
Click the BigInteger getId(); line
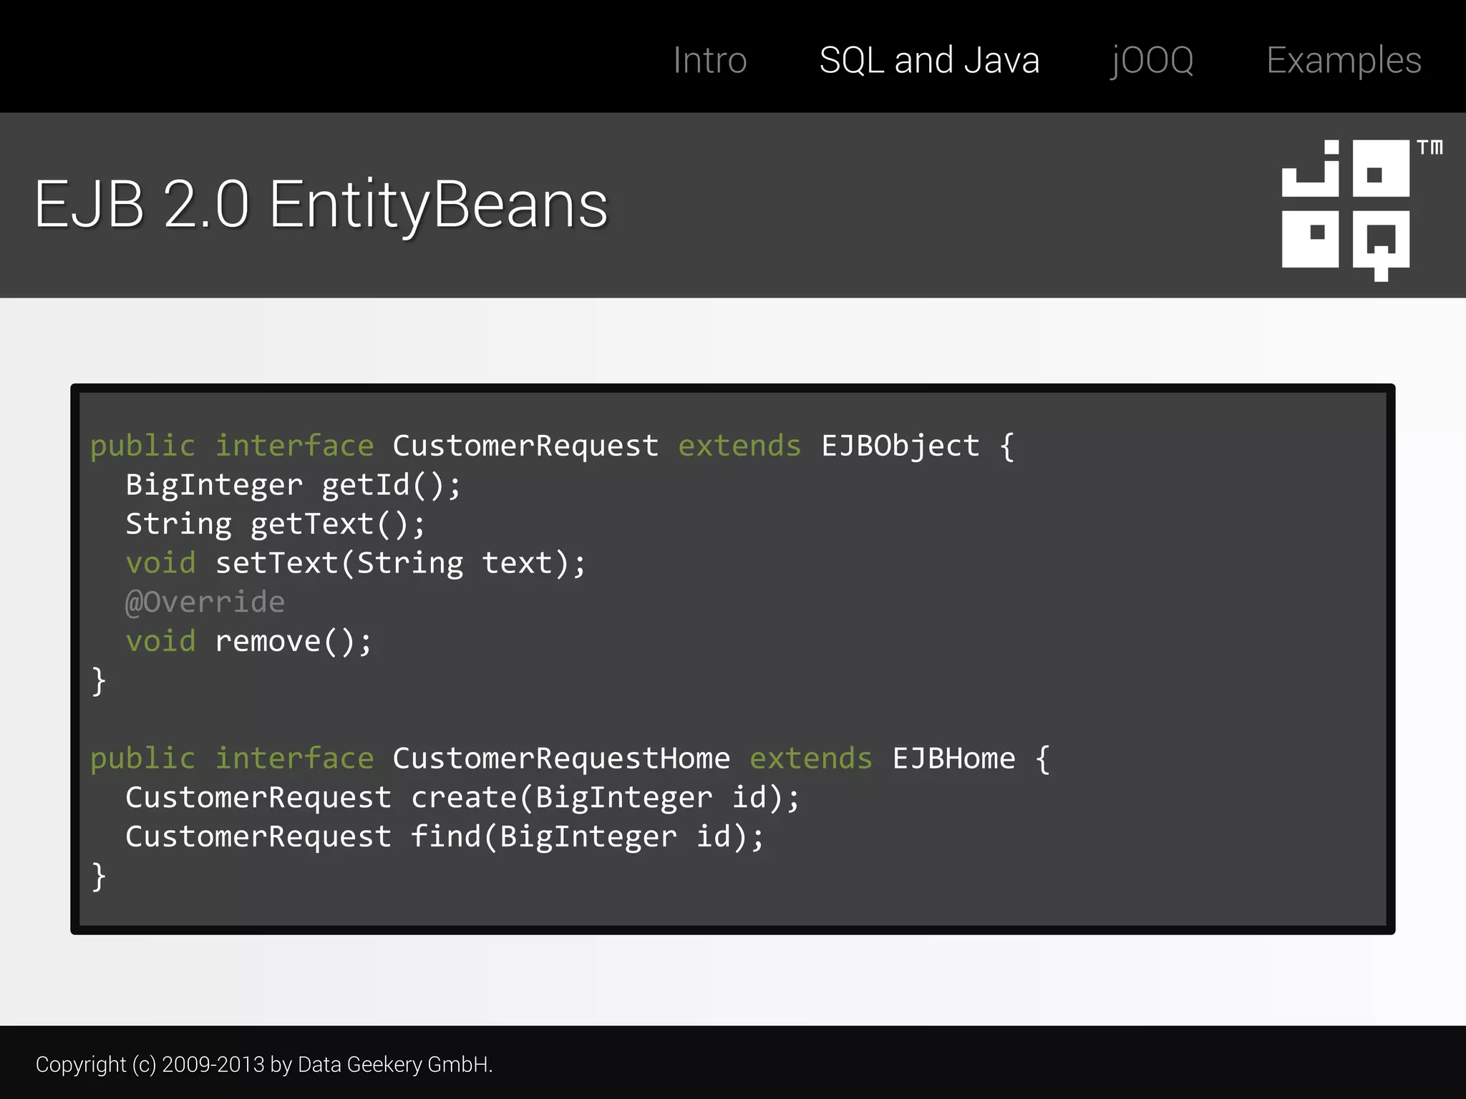tap(293, 486)
